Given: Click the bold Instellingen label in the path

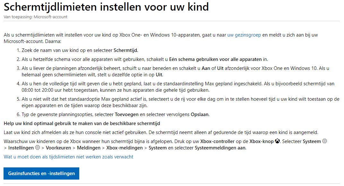Looking at the screenshot, I should 21,148.
